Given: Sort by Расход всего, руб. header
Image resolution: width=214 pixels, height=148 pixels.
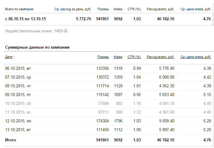Looking at the screenshot, I should click(160, 57).
